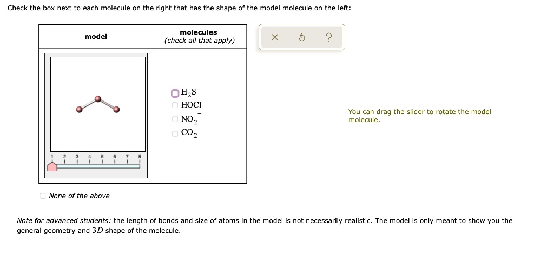
Task: Click the right atom of the model
Action: tap(117, 110)
